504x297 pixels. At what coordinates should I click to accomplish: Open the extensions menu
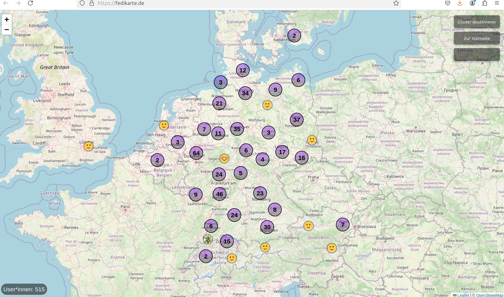point(485,3)
